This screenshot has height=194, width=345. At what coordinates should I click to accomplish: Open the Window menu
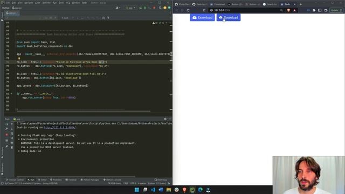(76, 3)
